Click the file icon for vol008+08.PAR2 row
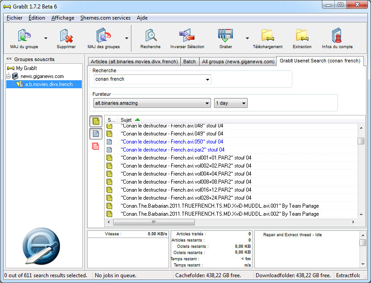The width and height of the screenshot is (371, 283). (110, 182)
